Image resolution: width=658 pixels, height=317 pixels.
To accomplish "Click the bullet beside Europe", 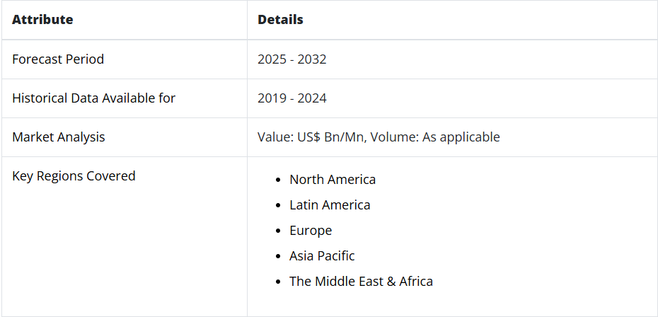I will (x=278, y=231).
